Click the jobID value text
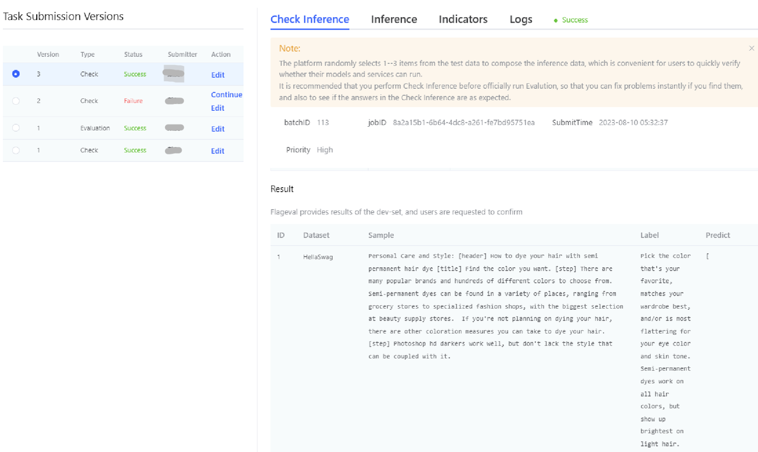Image resolution: width=758 pixels, height=452 pixels. [464, 123]
